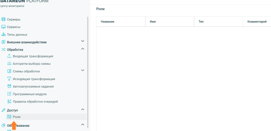
Task: Click the Incoming transformation upload icon
Action: coord(9,56)
